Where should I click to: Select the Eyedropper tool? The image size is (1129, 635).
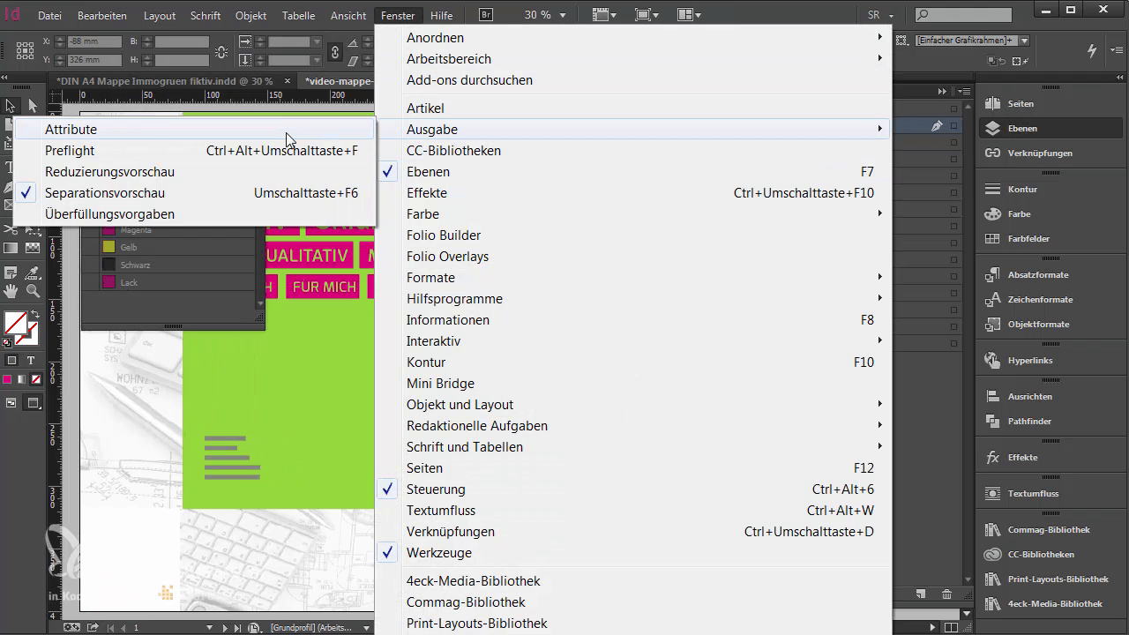point(33,273)
